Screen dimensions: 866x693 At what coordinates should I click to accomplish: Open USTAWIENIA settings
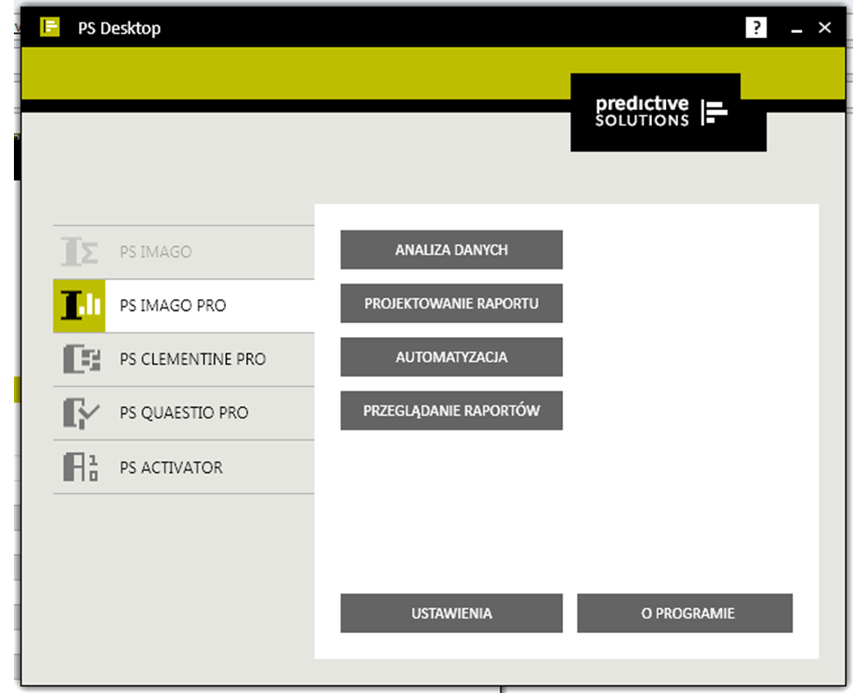click(451, 613)
